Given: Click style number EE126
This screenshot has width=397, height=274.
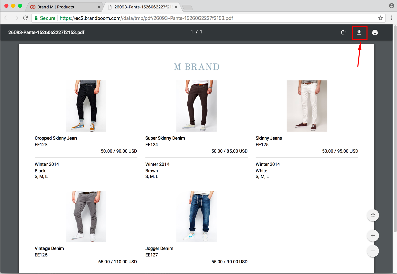Looking at the screenshot, I should point(41,255).
